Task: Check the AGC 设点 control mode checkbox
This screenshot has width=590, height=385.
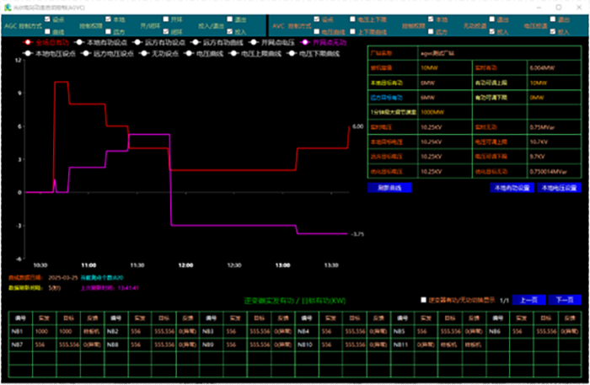Action: point(46,19)
